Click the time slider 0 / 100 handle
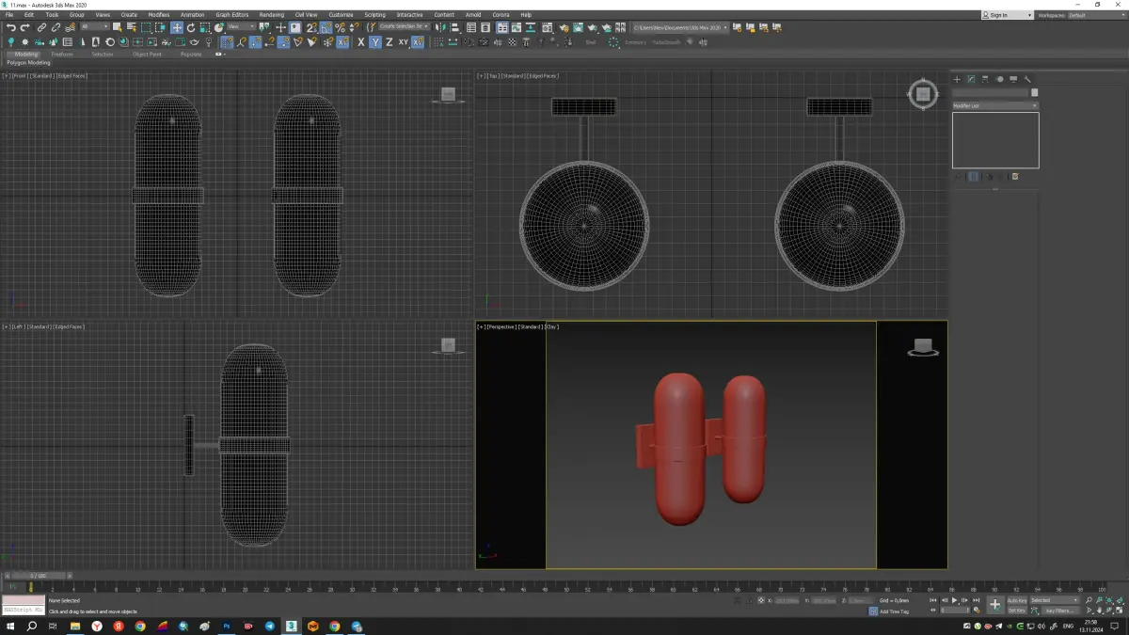The width and height of the screenshot is (1129, 635). 38,575
